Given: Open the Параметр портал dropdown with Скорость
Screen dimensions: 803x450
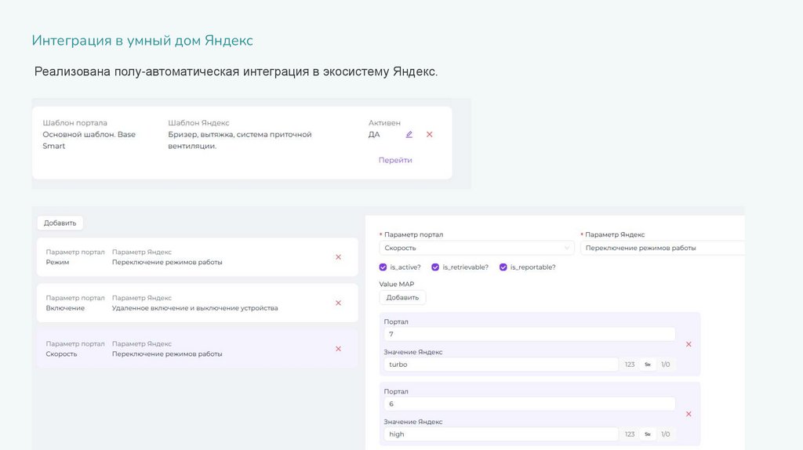Looking at the screenshot, I should coord(476,248).
